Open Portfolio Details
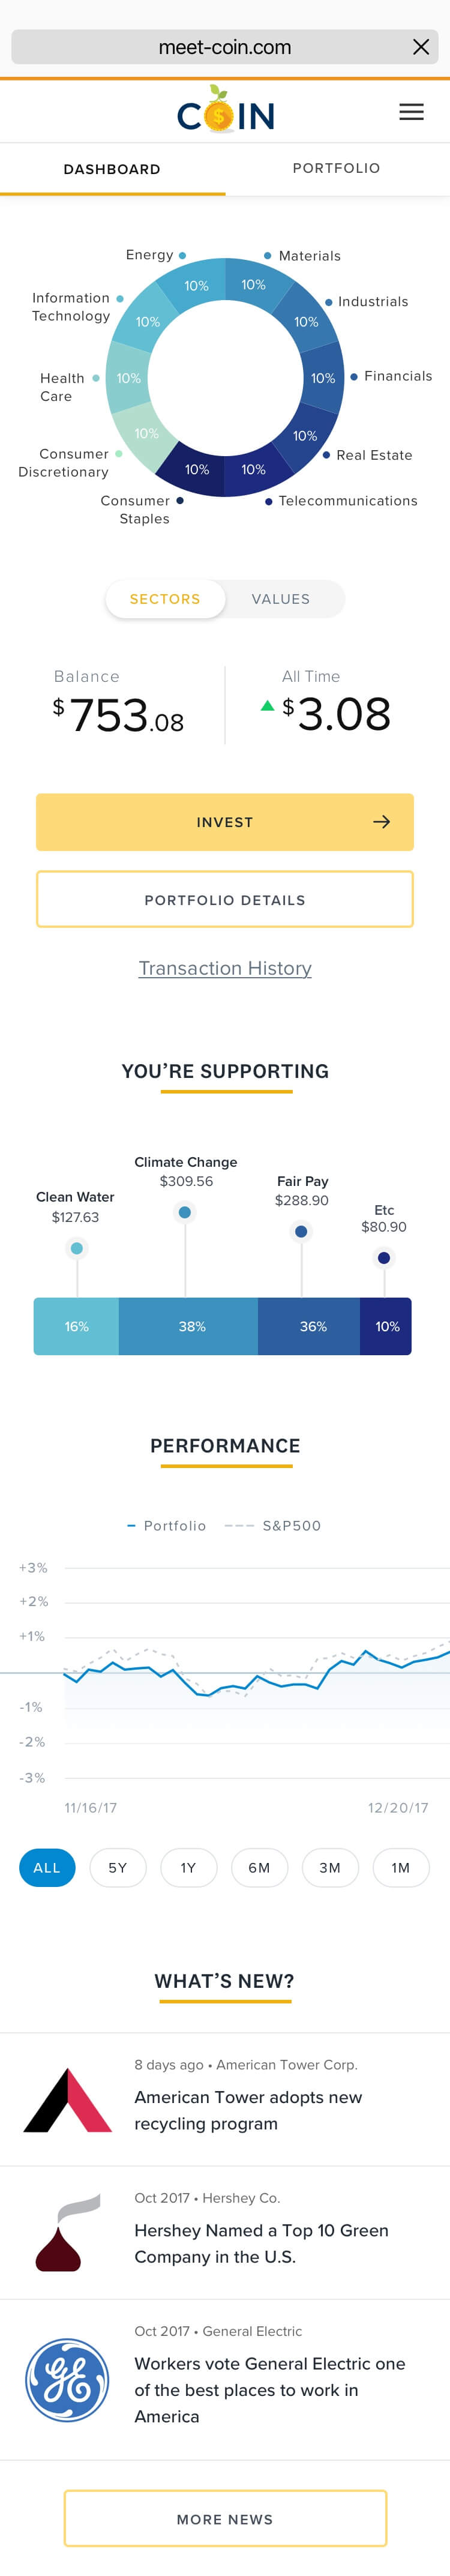The height and width of the screenshot is (2576, 450). (x=225, y=899)
